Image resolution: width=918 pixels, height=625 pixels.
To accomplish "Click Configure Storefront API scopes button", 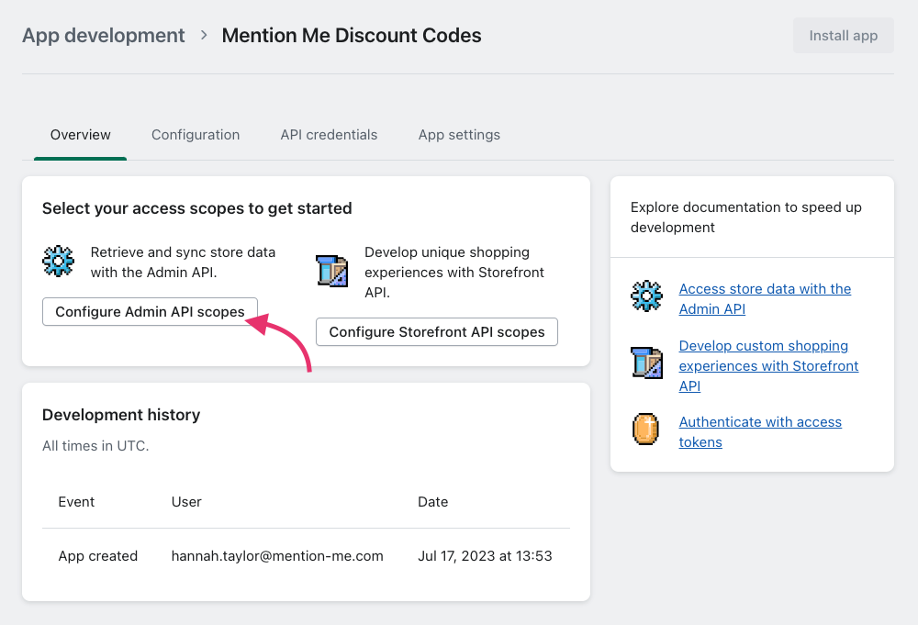I will 437,332.
